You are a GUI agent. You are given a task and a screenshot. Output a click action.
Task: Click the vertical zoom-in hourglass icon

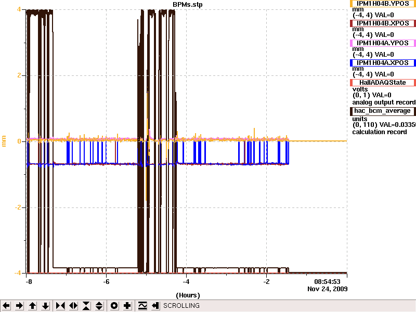[86, 306]
